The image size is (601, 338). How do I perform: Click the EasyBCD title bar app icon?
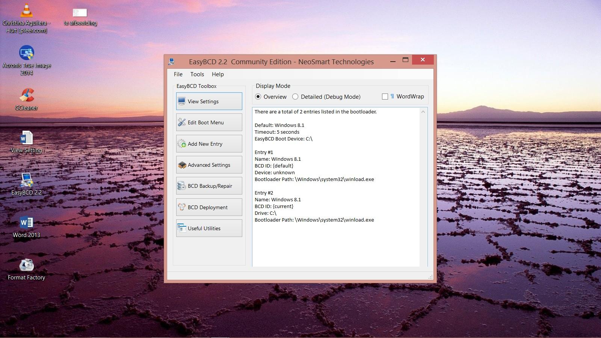click(172, 62)
